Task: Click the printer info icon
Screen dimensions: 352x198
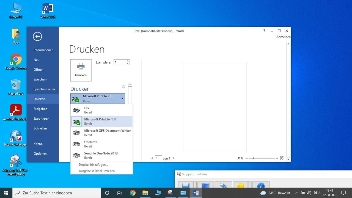Action: pyautogui.click(x=123, y=87)
